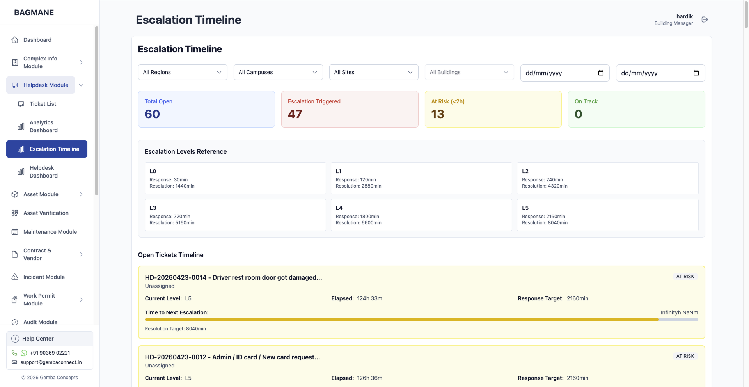Click the Escalation Timeline chart icon
This screenshot has width=749, height=387.
click(21, 149)
